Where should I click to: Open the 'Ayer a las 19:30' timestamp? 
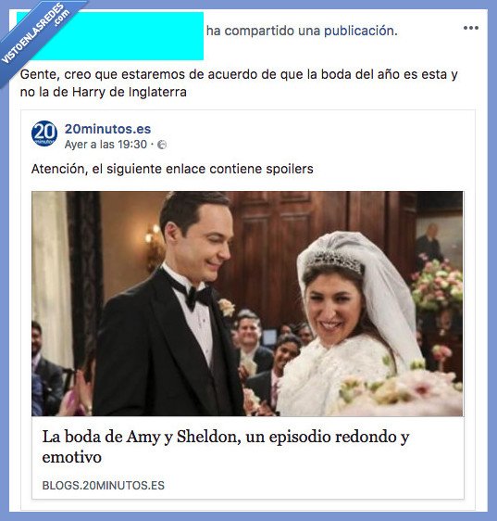[106, 145]
